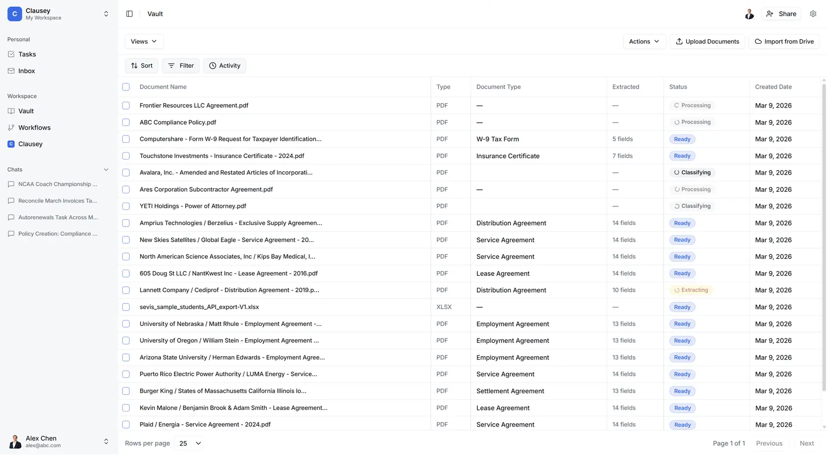Click the Upload Documents button
This screenshot has width=827, height=455.
pos(707,42)
